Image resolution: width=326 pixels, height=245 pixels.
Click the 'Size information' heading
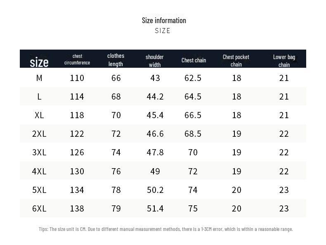click(164, 20)
